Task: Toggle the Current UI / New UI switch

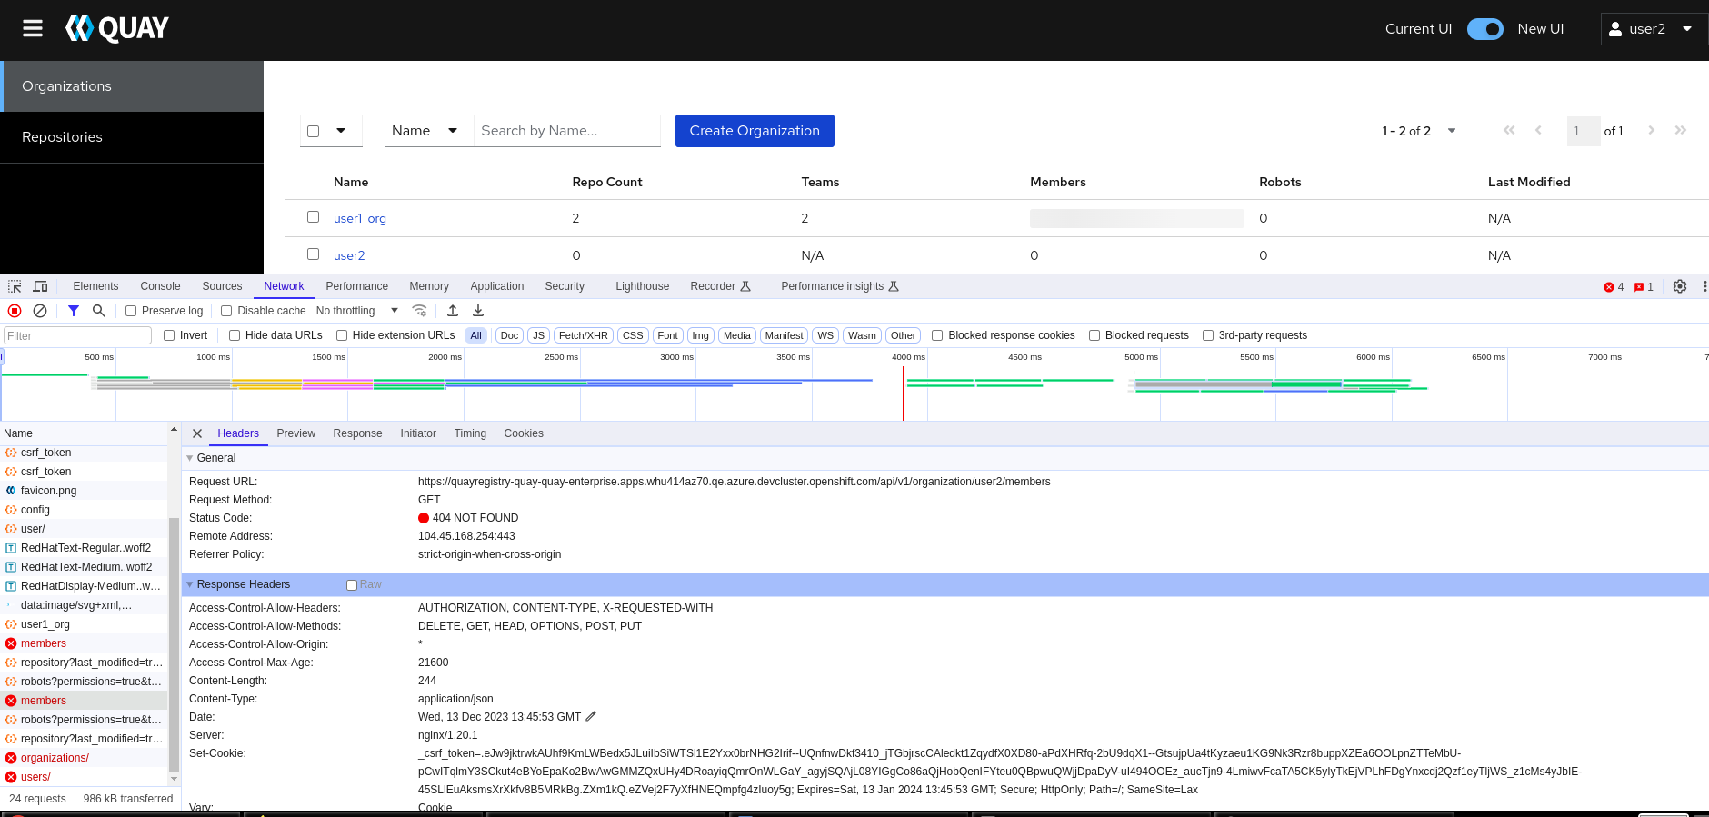Action: click(1485, 29)
